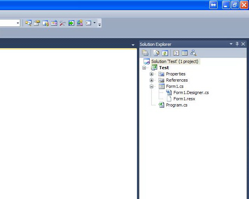Open the toolbar options overflow button
Viewport: 249px width, 199px height.
point(100,23)
